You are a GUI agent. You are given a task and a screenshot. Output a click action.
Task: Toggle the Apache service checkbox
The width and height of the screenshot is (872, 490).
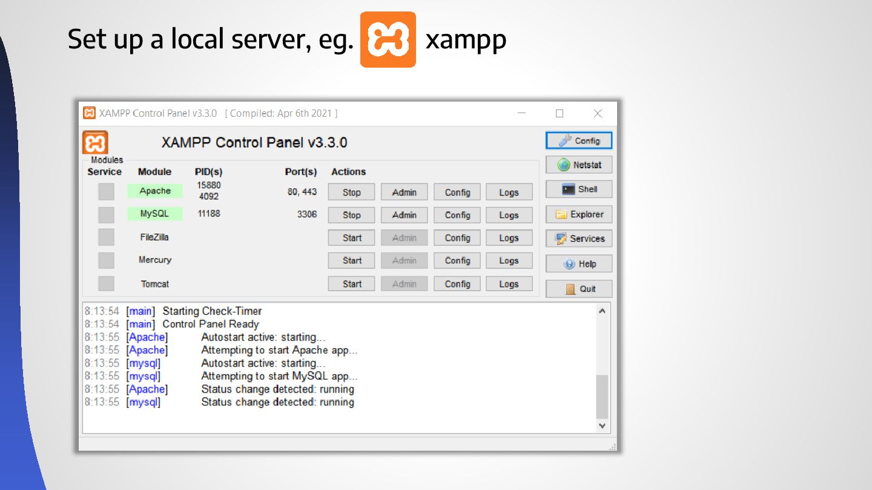106,191
